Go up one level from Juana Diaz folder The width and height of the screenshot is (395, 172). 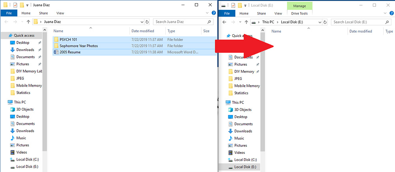pos(28,22)
